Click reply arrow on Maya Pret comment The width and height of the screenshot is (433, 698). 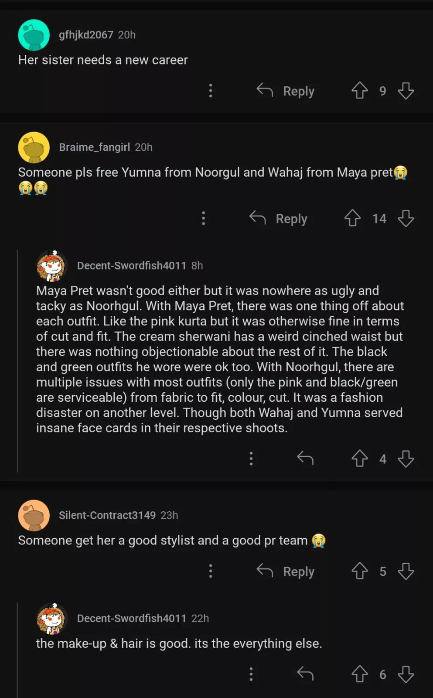click(305, 458)
